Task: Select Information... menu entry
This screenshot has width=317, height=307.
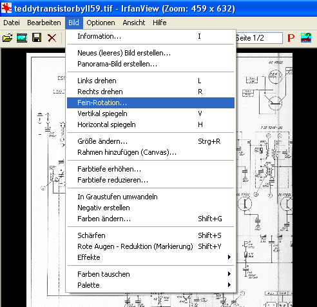Action: point(151,36)
